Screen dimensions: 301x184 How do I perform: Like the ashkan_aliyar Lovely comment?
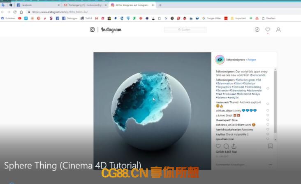point(268,110)
